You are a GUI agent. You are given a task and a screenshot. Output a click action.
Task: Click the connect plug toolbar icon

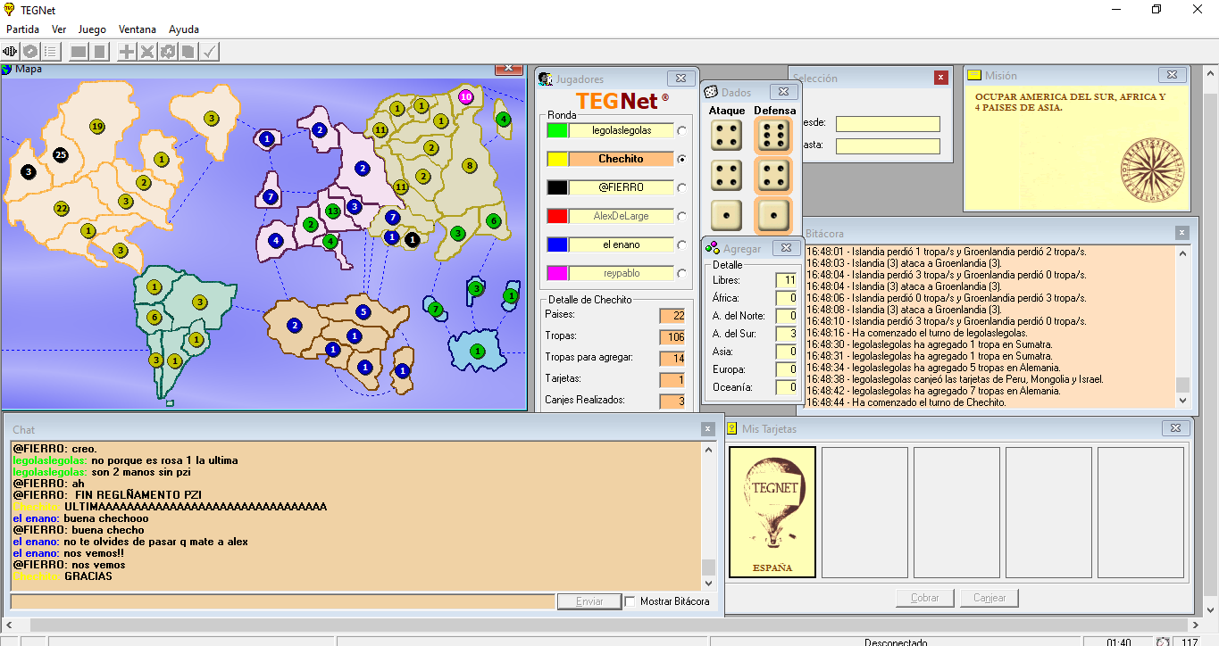[11, 52]
